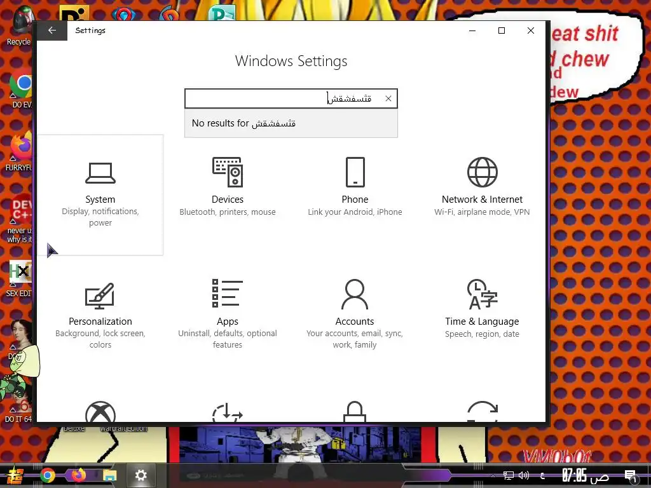Click the Personalization label

100,321
